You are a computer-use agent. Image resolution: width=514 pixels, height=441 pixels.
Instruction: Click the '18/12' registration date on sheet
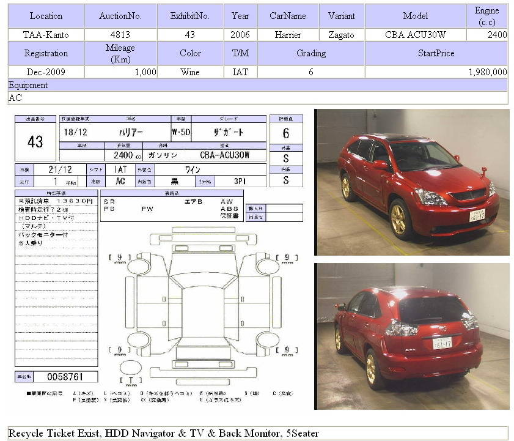(75, 132)
